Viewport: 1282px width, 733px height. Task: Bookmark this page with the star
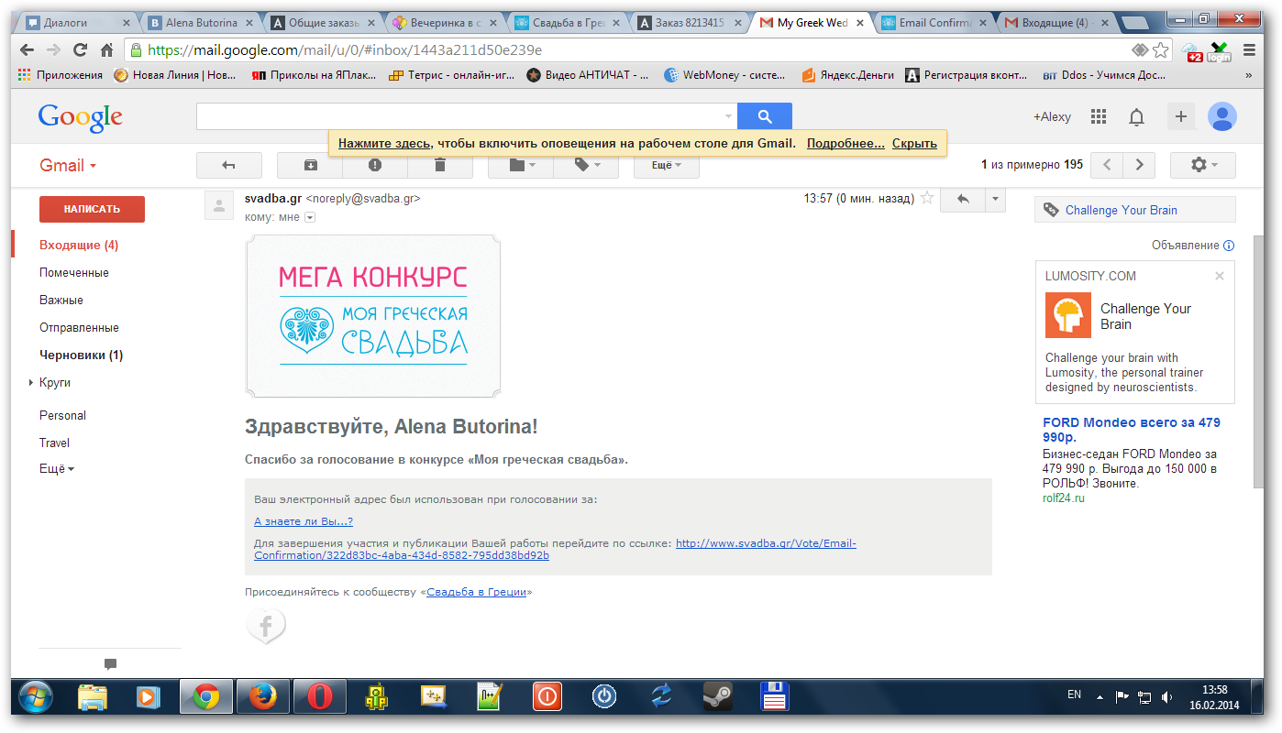[1161, 49]
